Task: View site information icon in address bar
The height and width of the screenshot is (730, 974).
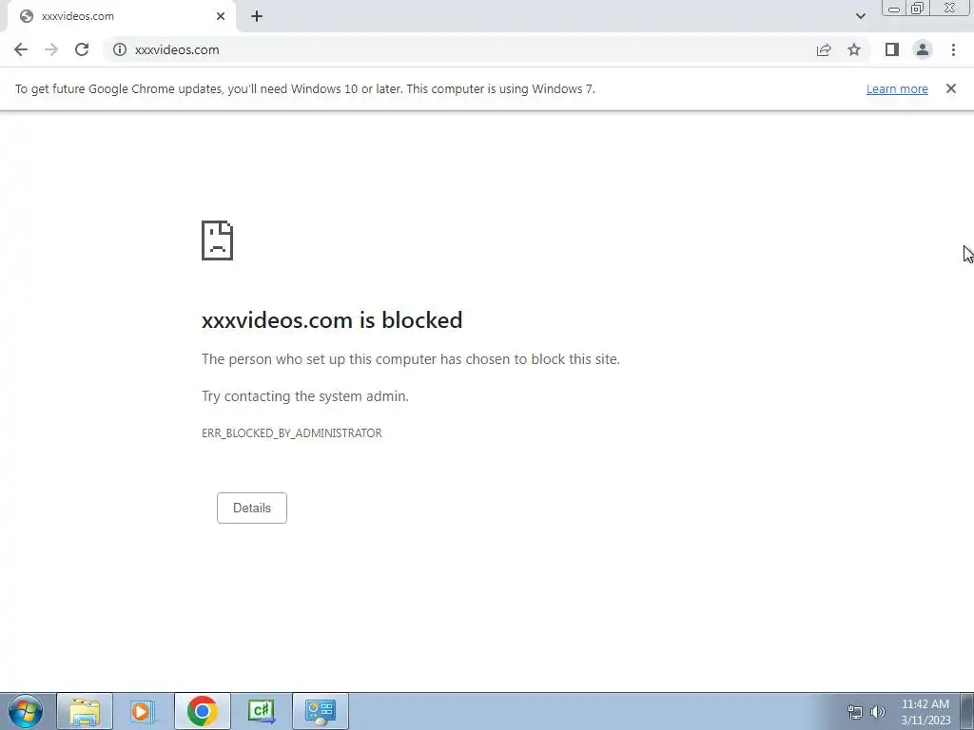Action: [x=120, y=49]
